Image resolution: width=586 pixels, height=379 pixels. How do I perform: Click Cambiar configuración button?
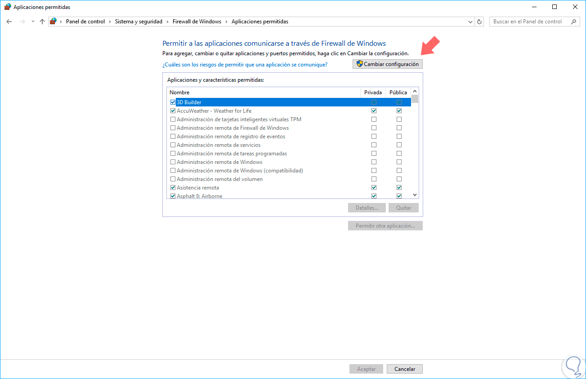(388, 64)
